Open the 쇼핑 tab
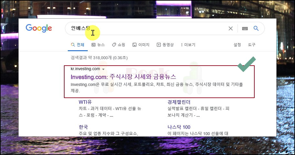Image resolution: width=295 pixels, height=155 pixels. [x=118, y=45]
